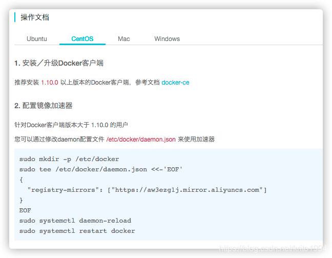332x258 pixels.
Task: Click code line sudo mkdir -p /etc/docker
Action: point(69,159)
